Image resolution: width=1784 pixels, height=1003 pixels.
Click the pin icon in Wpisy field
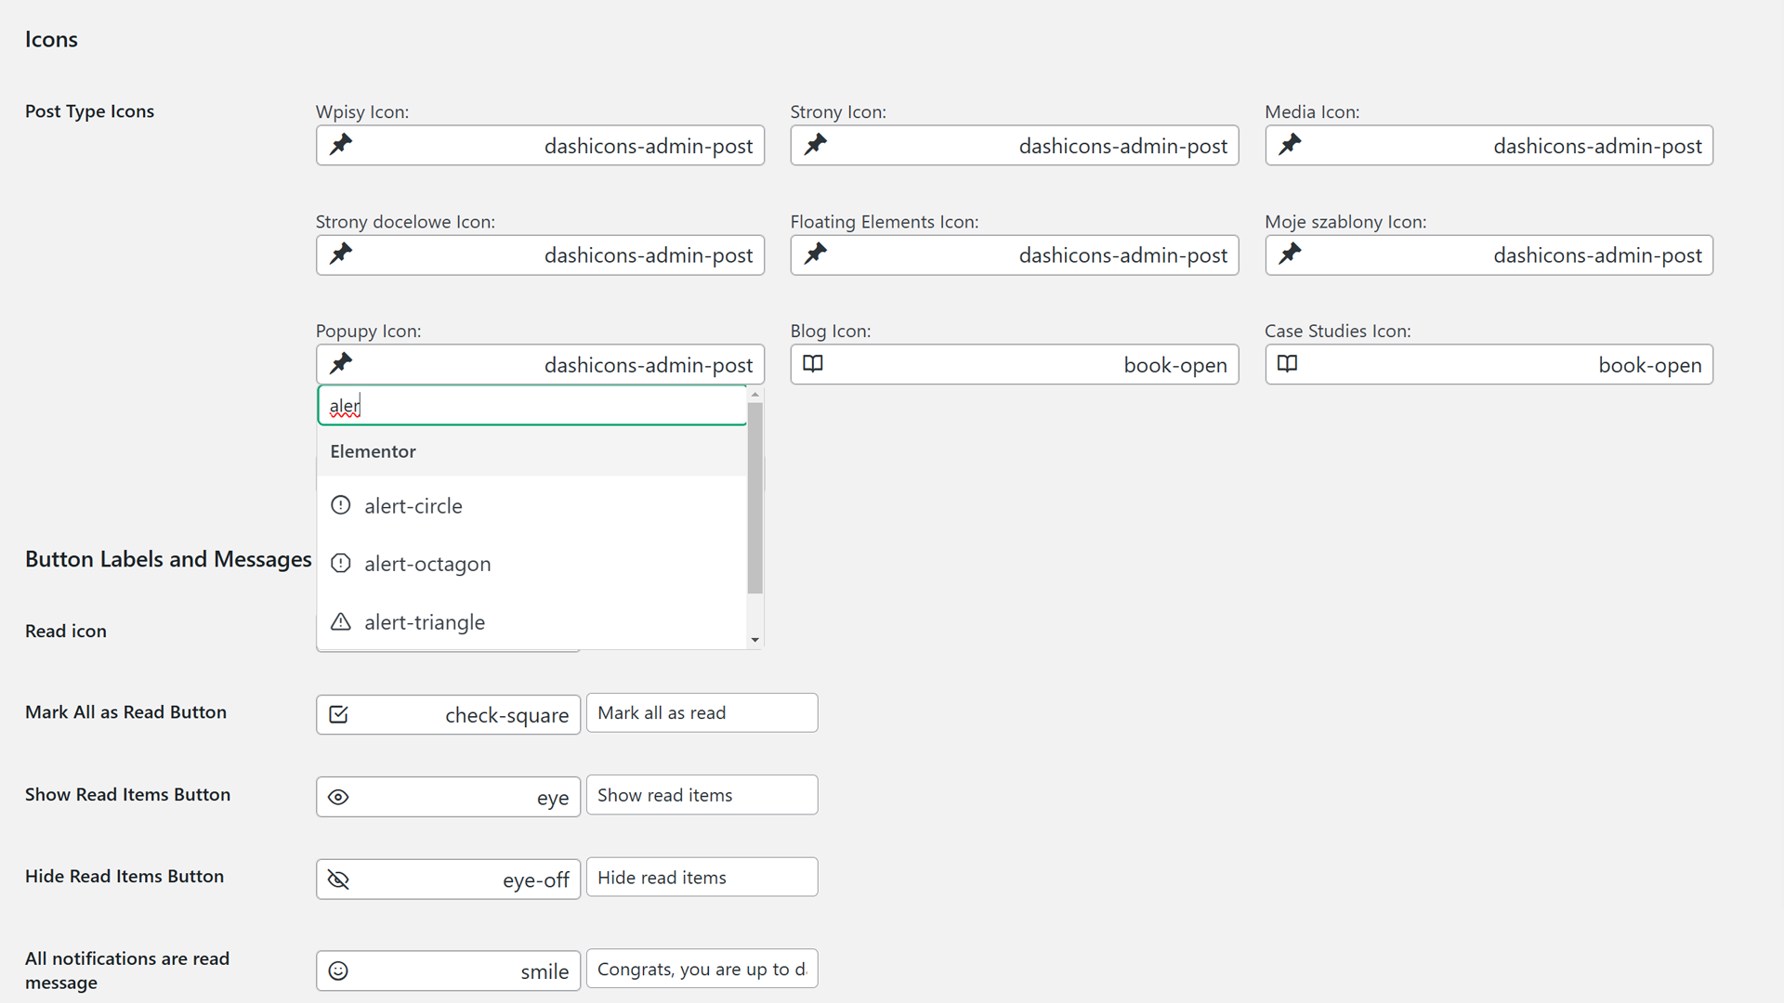click(x=341, y=144)
